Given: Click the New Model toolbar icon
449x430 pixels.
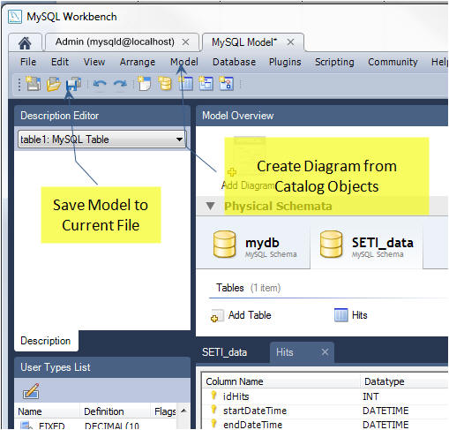Looking at the screenshot, I should pyautogui.click(x=34, y=84).
